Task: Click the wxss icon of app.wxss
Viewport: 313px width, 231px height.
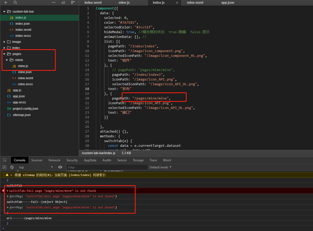Action: click(x=9, y=102)
